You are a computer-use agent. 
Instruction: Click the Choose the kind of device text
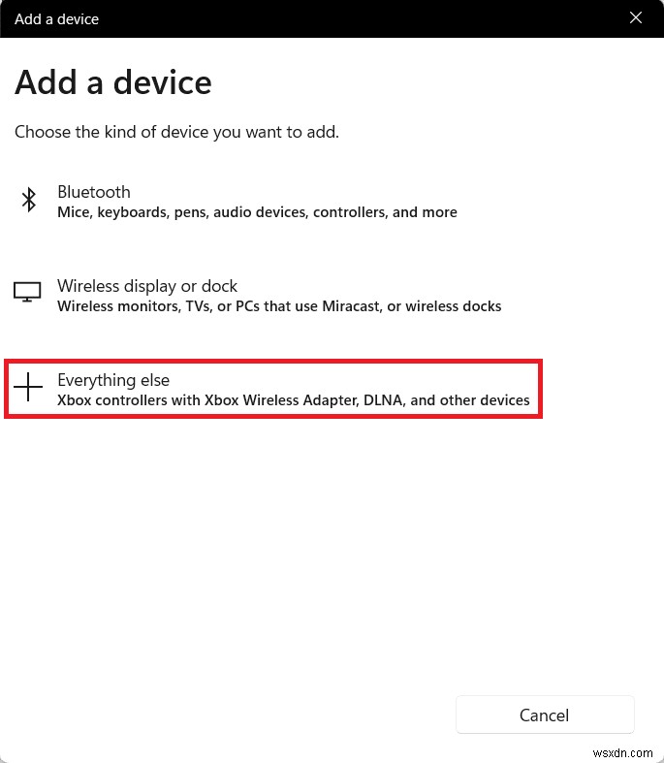coord(176,132)
